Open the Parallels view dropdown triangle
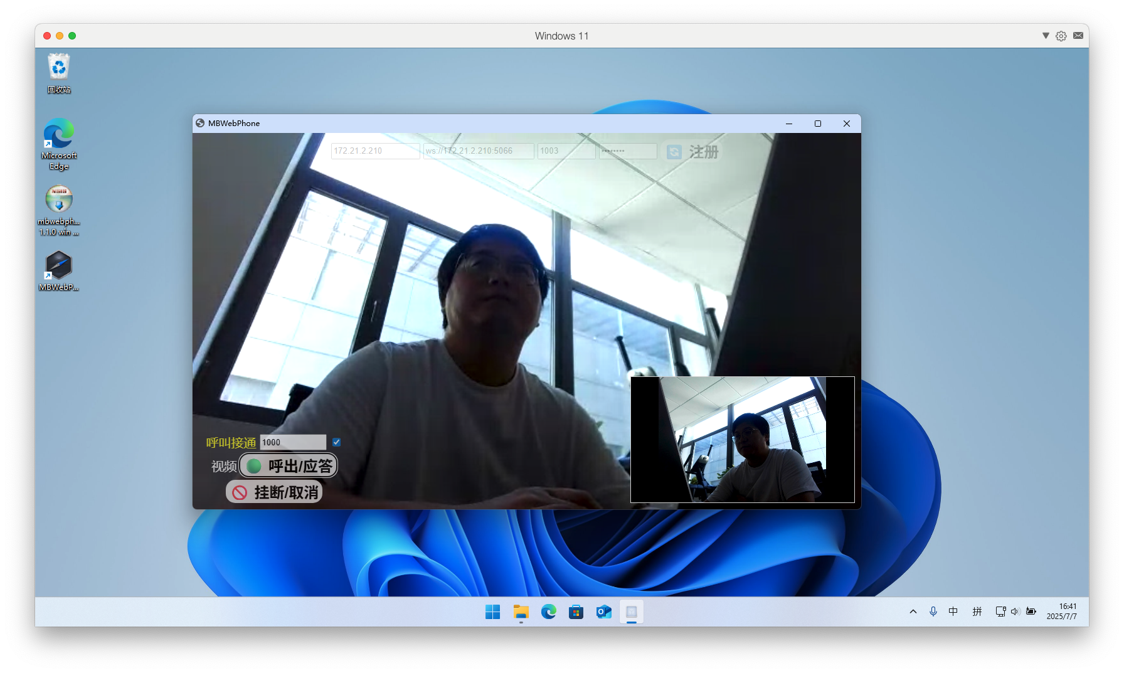This screenshot has height=673, width=1124. 1046,36
